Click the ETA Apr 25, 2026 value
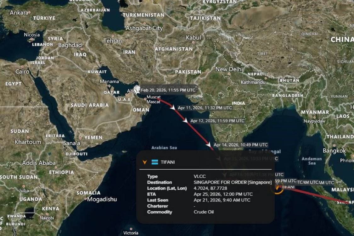The height and width of the screenshot is (236, 354). pos(223,194)
